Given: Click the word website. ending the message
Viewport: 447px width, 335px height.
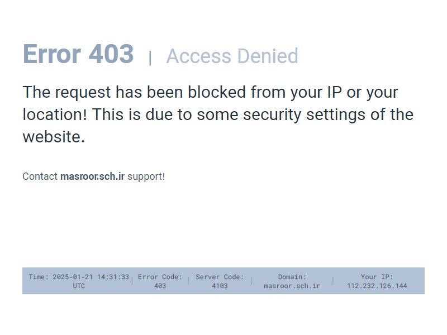Looking at the screenshot, I should click(x=54, y=136).
